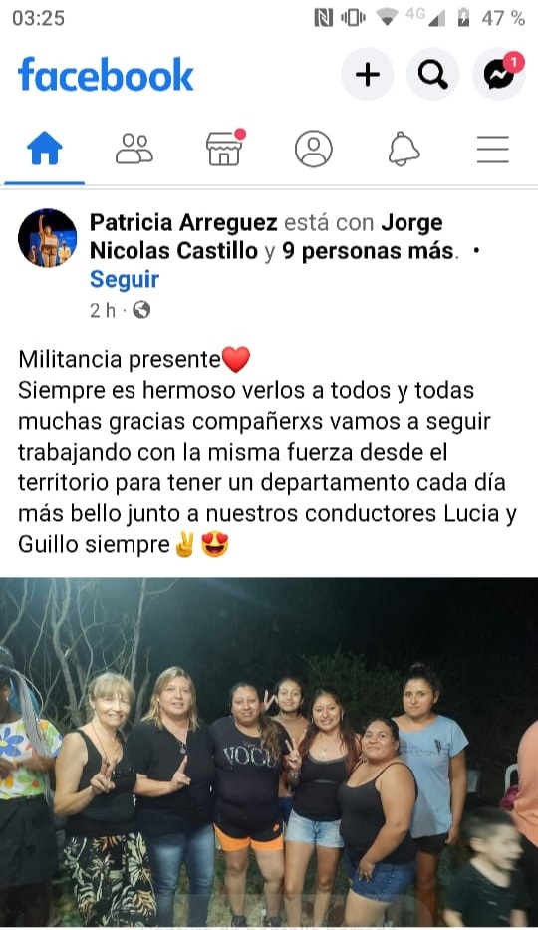
Task: Click the public globe privacy icon
Action: tap(141, 310)
